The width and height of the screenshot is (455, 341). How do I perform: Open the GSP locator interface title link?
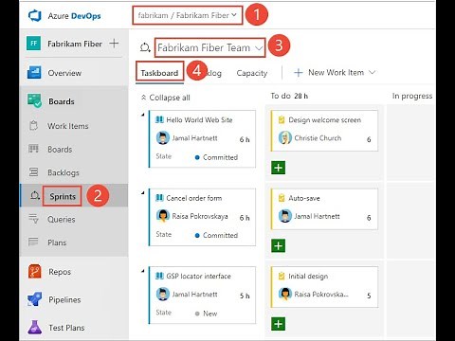click(x=198, y=276)
